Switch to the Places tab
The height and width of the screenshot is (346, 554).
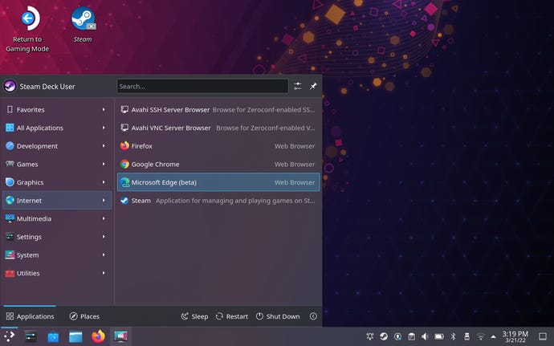[x=84, y=316]
